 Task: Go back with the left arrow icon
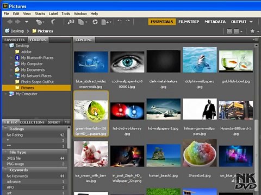(10, 22)
